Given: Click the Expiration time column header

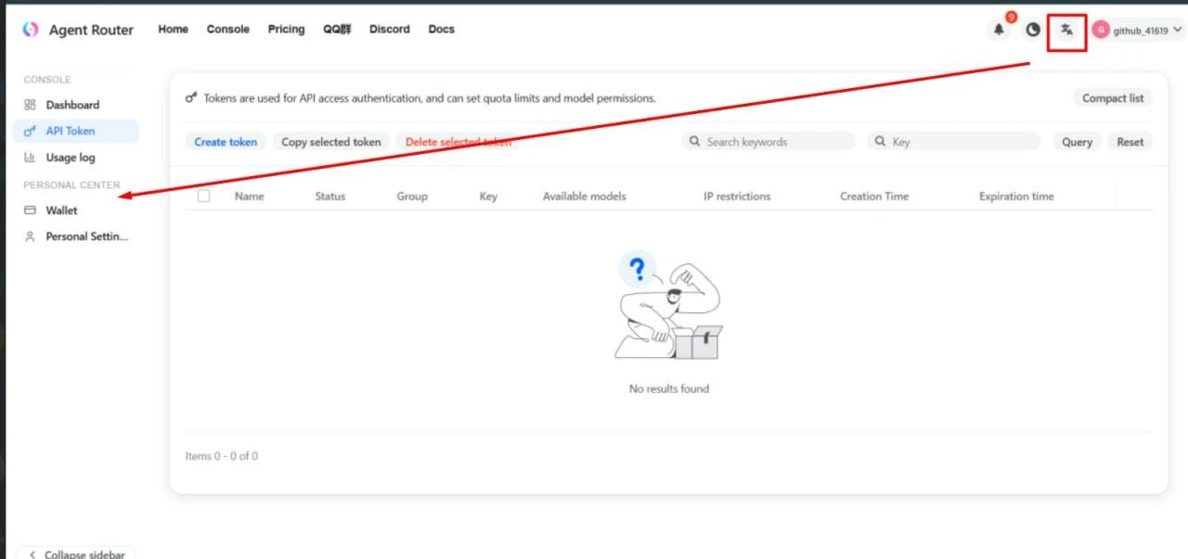Looking at the screenshot, I should 1016,197.
